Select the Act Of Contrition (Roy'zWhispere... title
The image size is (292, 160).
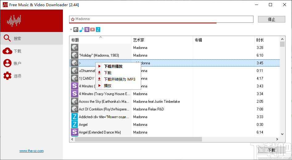coord(104,109)
